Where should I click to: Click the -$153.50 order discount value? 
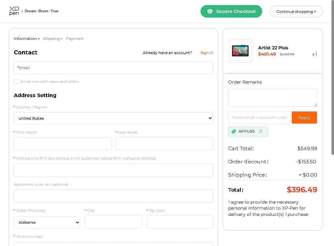pos(306,161)
